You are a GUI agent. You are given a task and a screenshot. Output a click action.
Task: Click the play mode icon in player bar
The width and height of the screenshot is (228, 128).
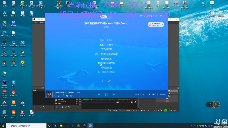[153, 94]
